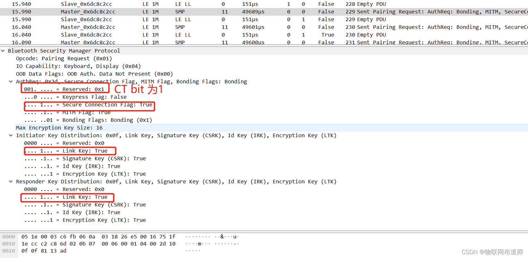Select packet 230 Sent Pairing Request row
The image size is (528, 258).
pos(264,27)
